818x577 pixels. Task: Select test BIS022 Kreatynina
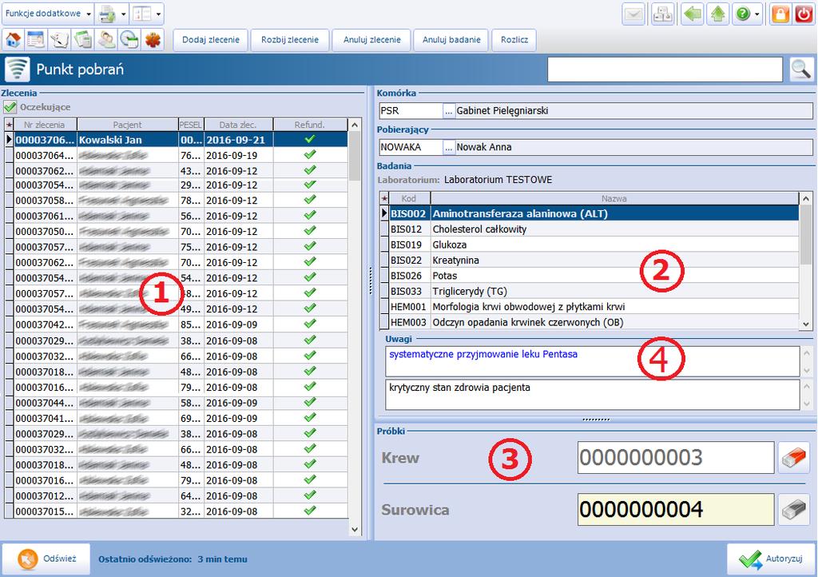click(x=590, y=261)
